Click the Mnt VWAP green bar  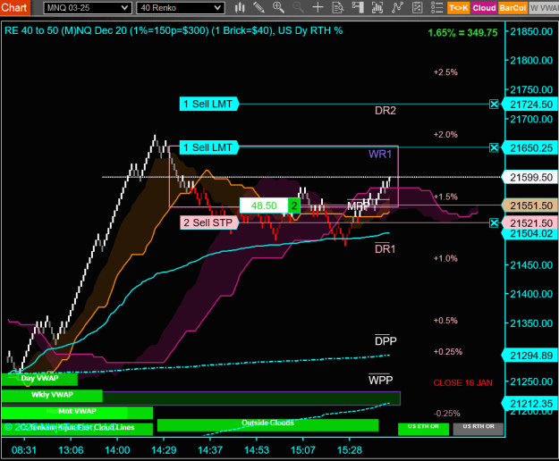coord(77,412)
